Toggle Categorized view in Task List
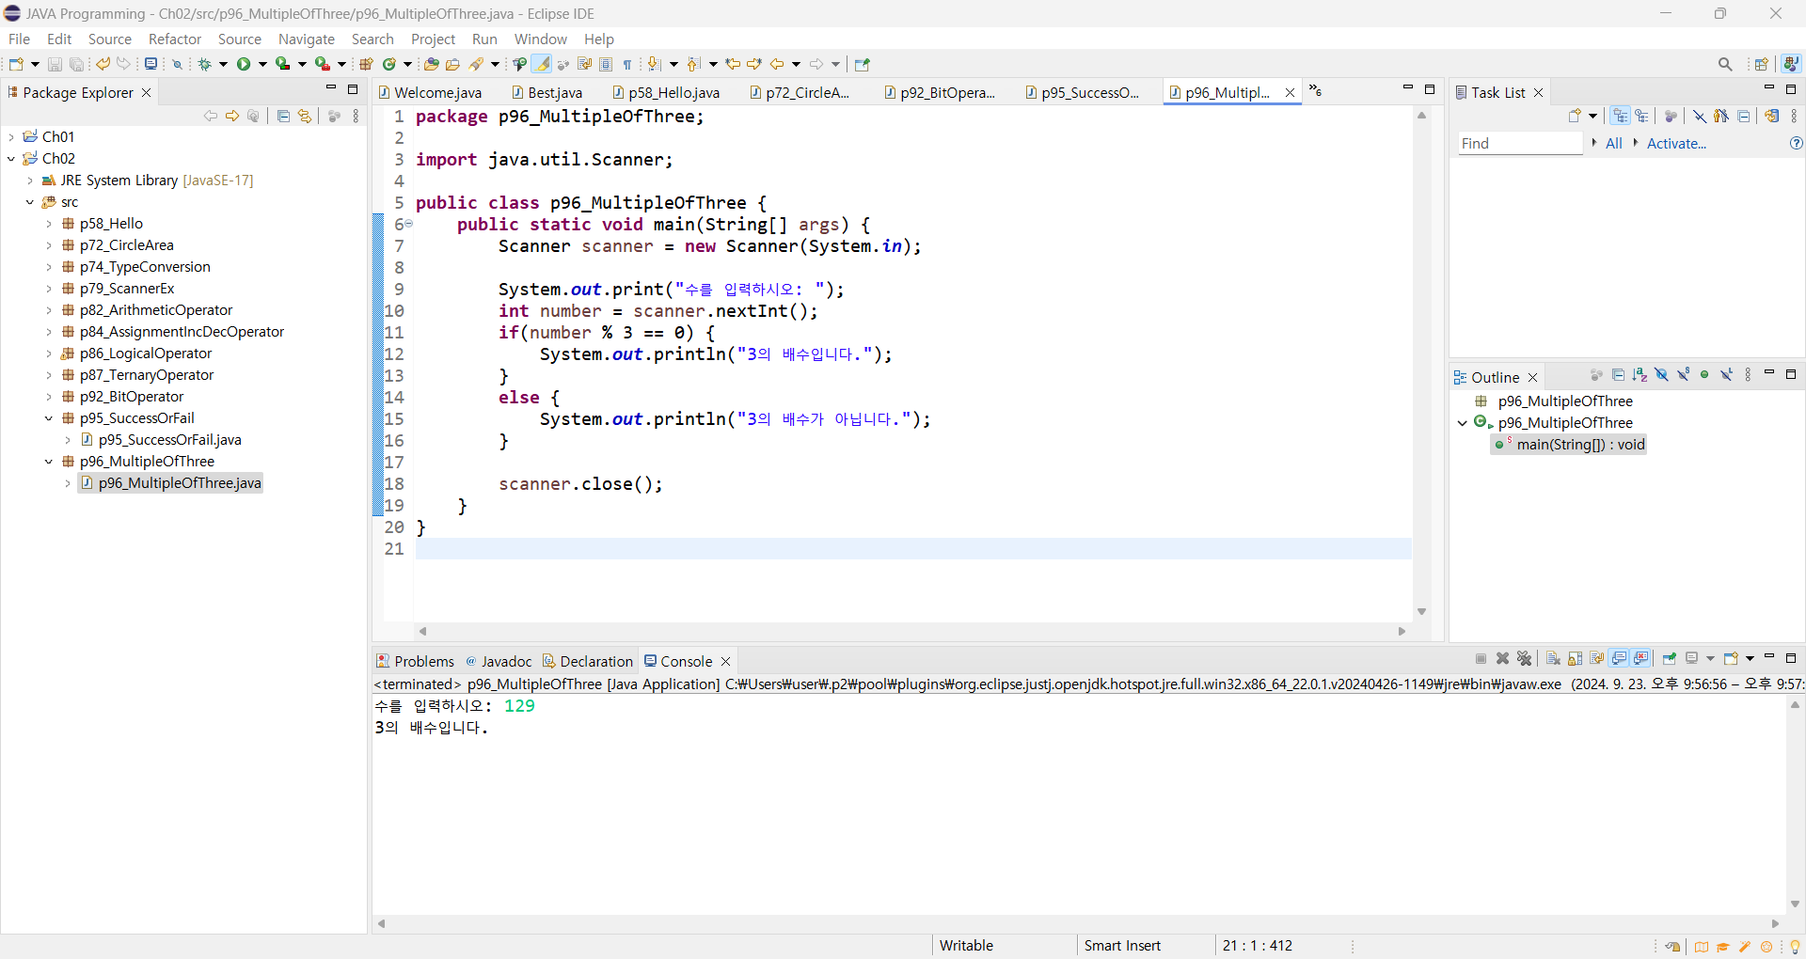The height and width of the screenshot is (959, 1806). point(1620,116)
